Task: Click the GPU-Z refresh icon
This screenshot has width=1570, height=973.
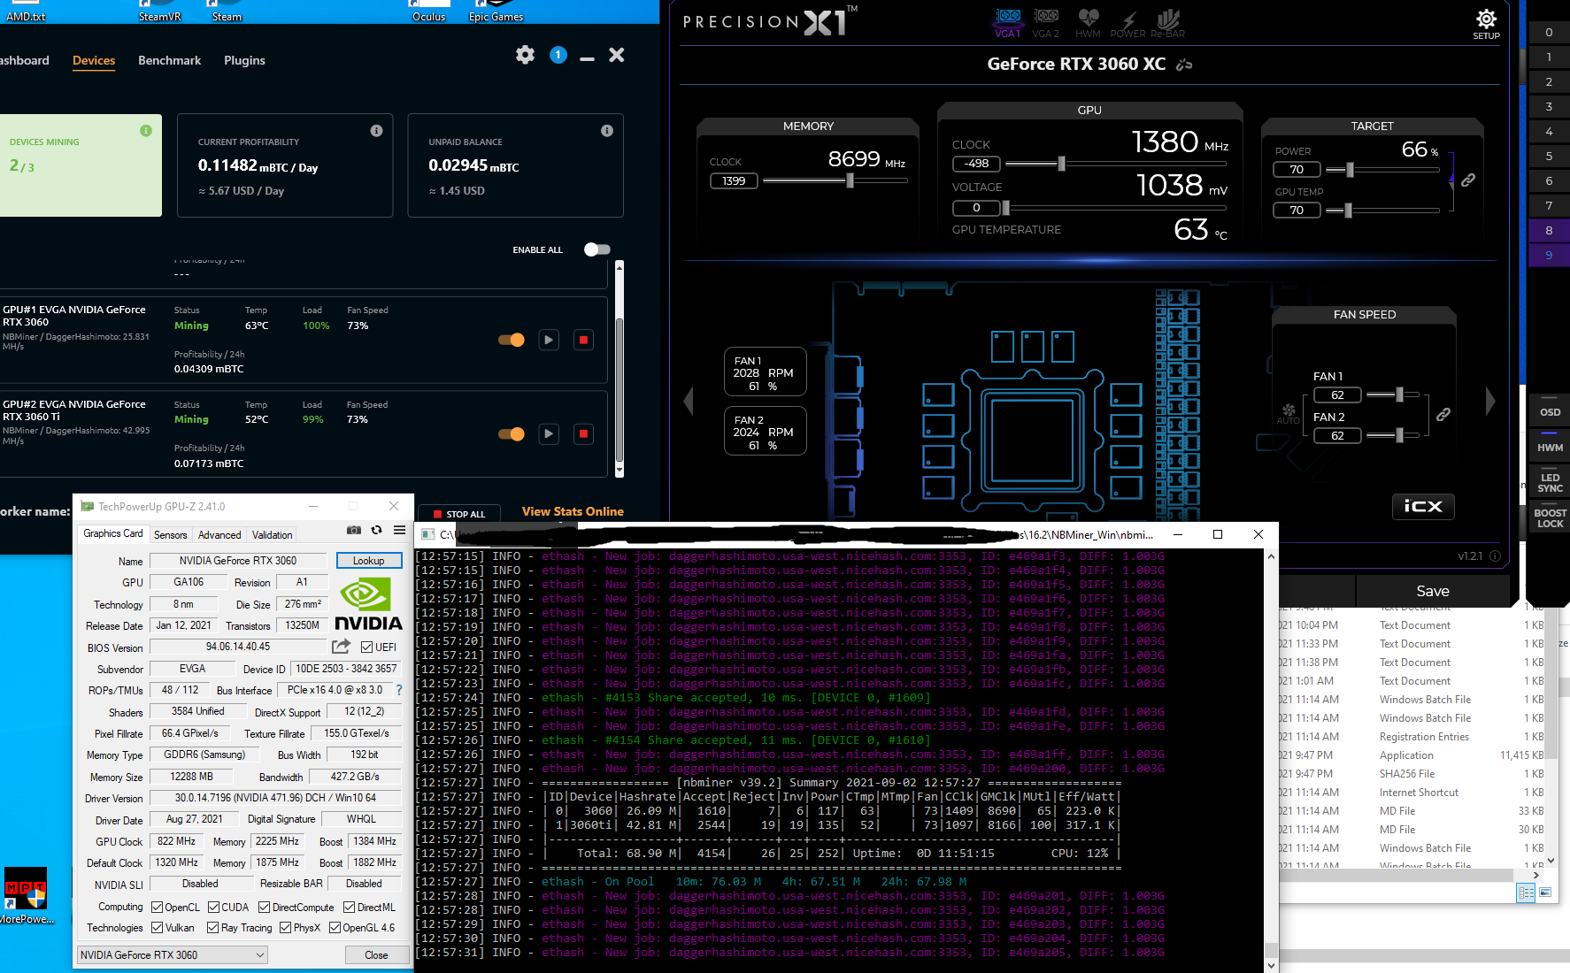Action: 376,530
